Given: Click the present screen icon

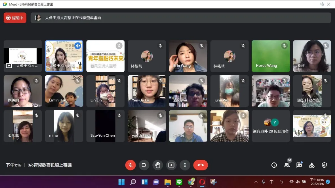Looking at the screenshot, I should click(171, 165).
